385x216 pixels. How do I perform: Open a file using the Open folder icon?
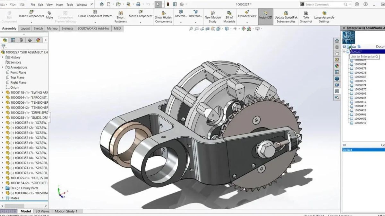[118, 4]
